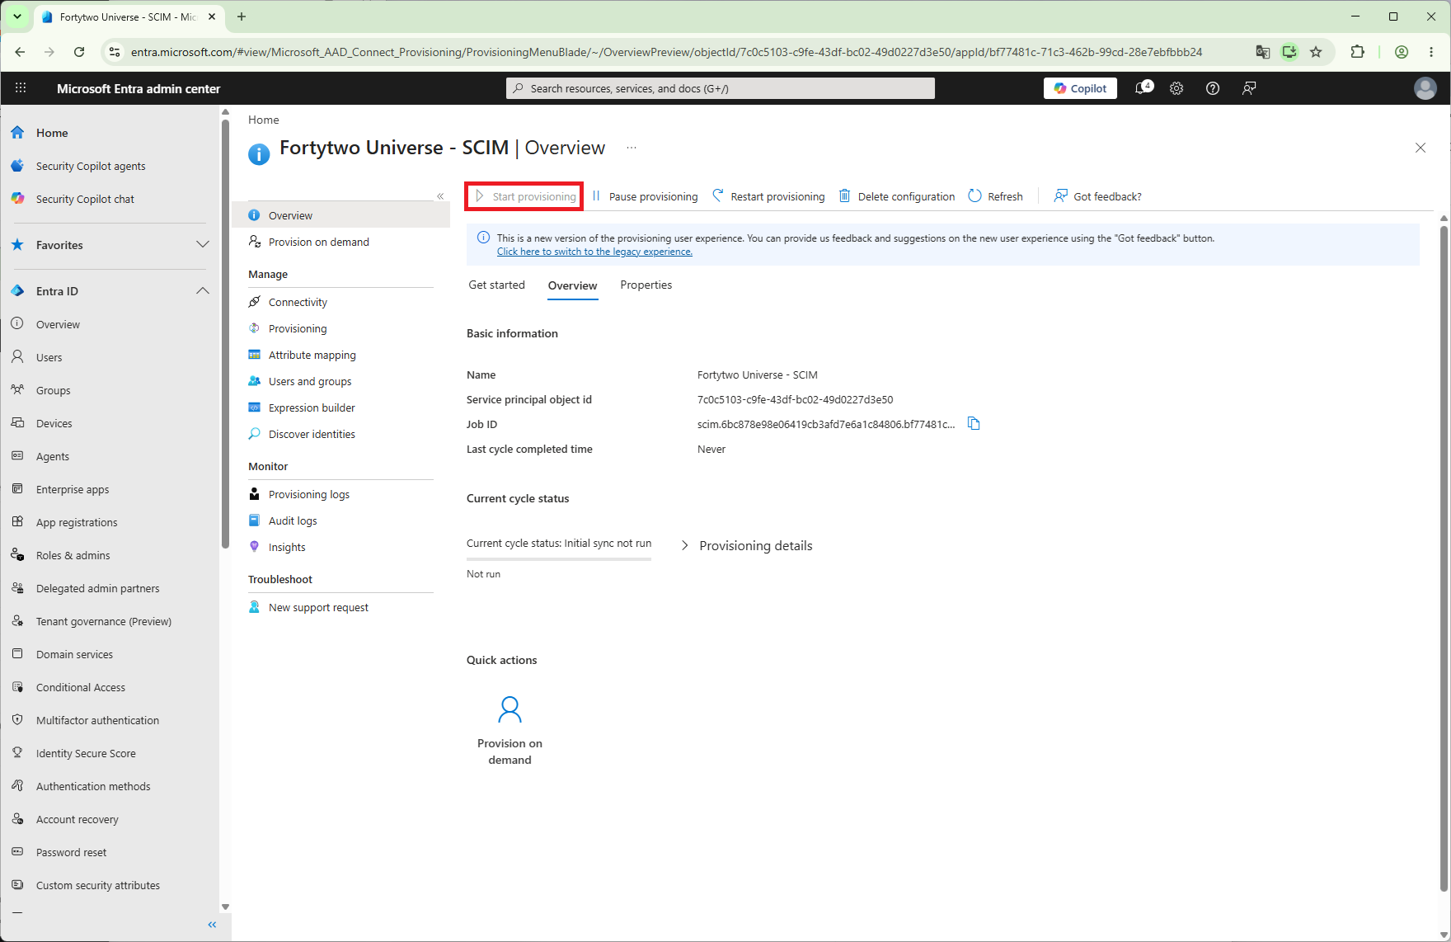Launch the Copilot button
Image resolution: width=1451 pixels, height=942 pixels.
point(1080,88)
